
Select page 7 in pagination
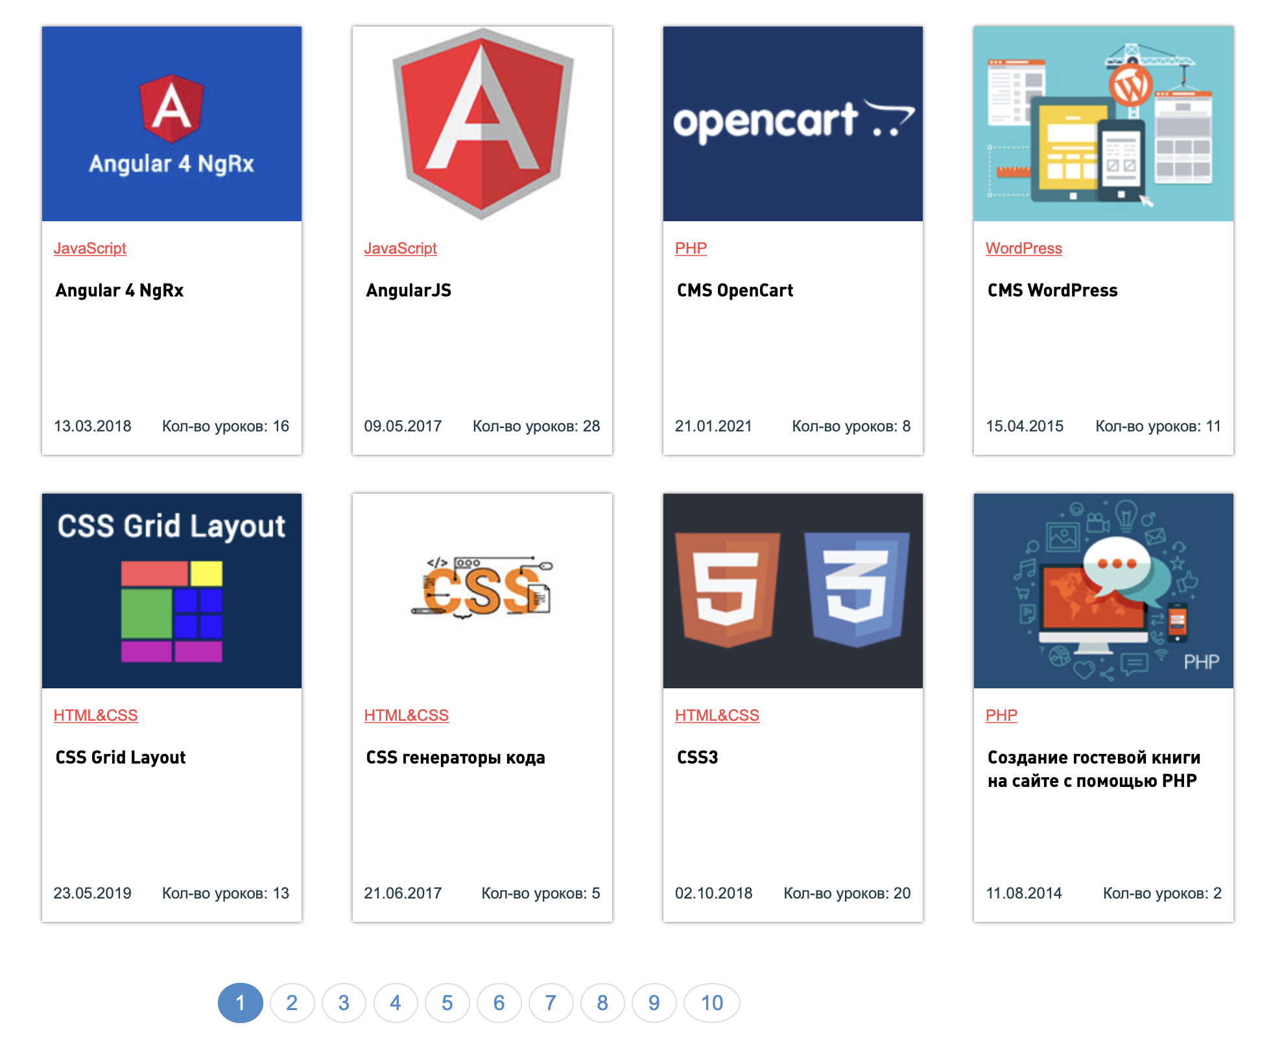[551, 1003]
